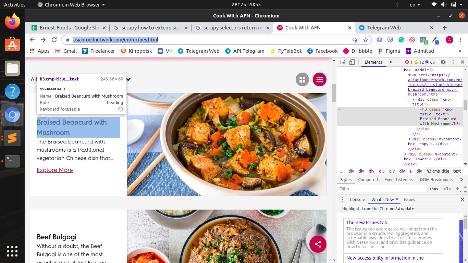
Task: Open DevTools settings gear
Action: tap(443, 62)
